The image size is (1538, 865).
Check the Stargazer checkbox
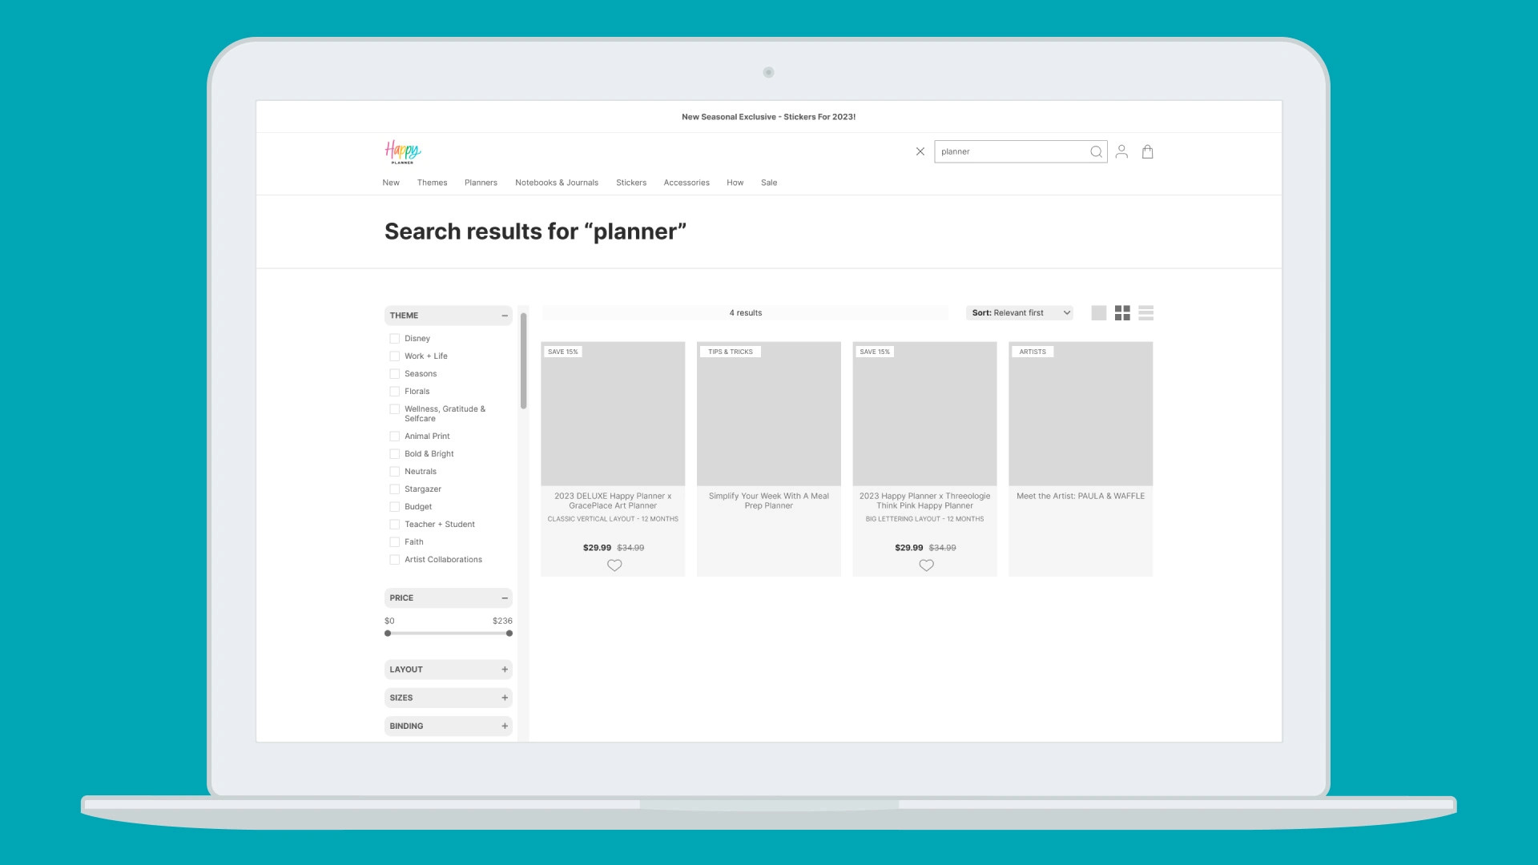pyautogui.click(x=394, y=489)
